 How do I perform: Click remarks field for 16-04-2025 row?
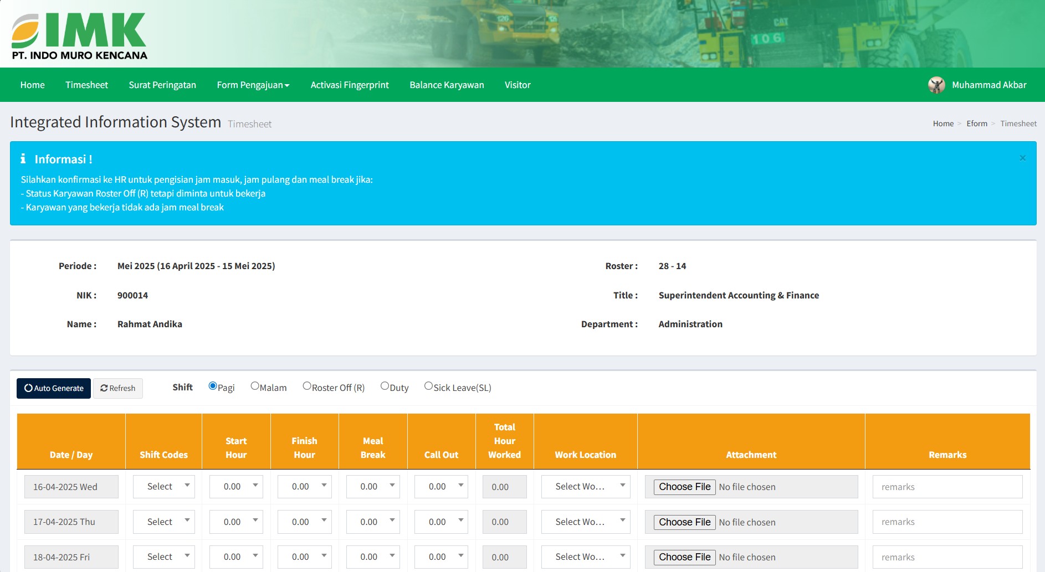coord(947,487)
